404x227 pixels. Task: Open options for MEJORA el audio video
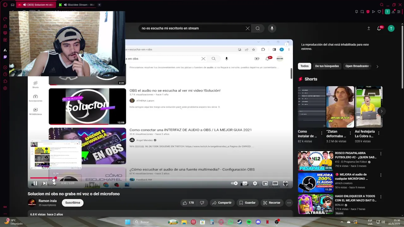point(381,175)
